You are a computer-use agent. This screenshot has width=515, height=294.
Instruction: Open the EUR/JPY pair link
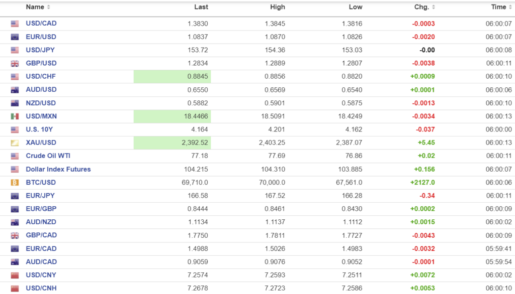tap(41, 196)
